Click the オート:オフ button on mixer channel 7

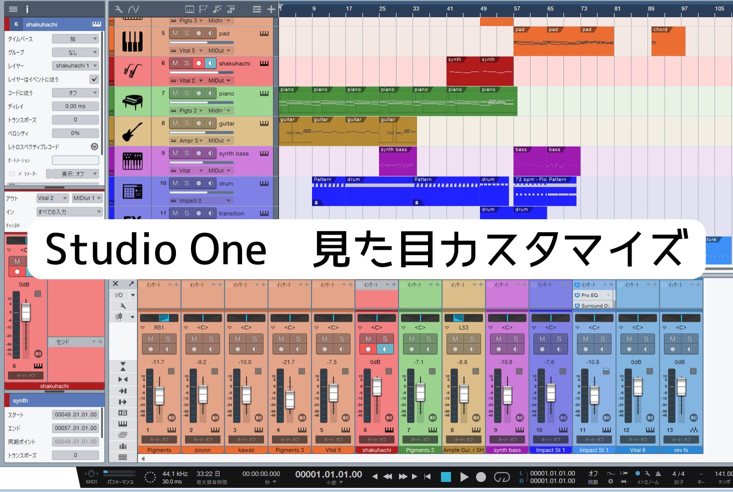click(420, 439)
